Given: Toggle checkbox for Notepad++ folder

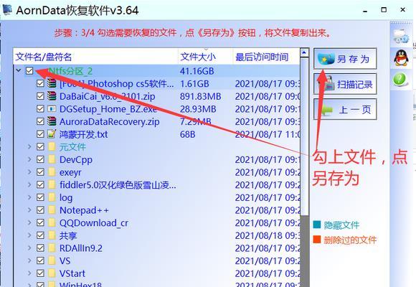Looking at the screenshot, I should pos(40,210).
